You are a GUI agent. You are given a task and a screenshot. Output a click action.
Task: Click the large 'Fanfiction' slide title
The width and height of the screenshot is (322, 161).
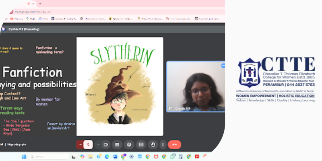32,72
